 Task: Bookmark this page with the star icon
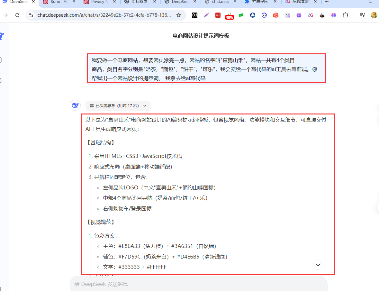(x=179, y=15)
